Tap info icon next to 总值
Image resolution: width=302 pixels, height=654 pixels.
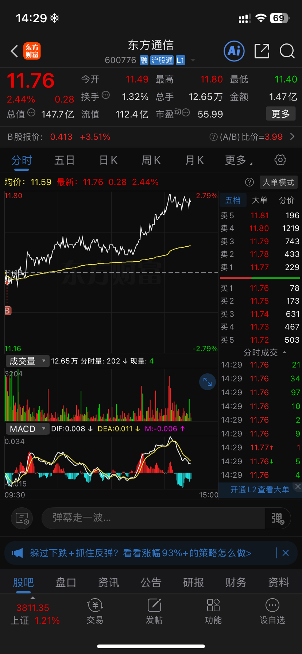[31, 112]
